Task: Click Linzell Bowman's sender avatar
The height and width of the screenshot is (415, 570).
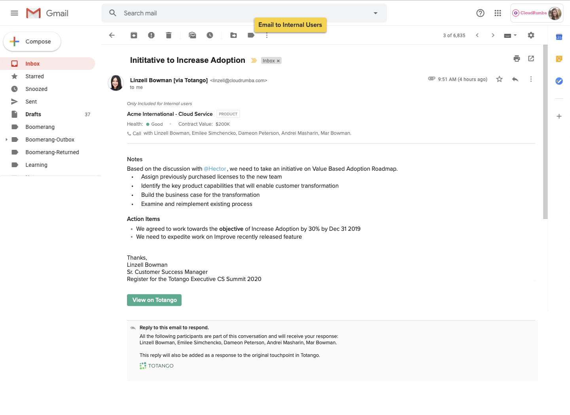Action: pos(116,83)
